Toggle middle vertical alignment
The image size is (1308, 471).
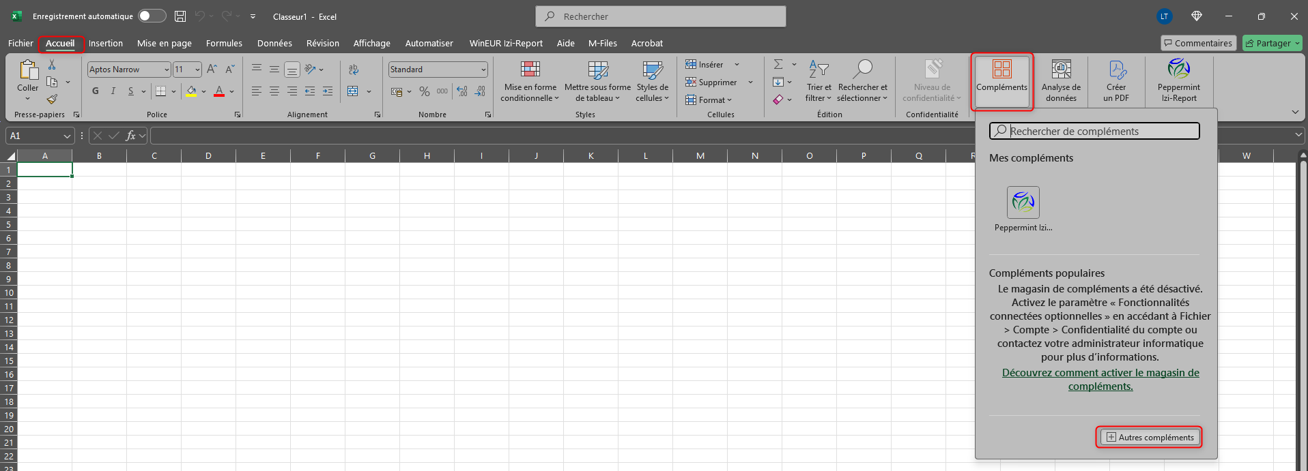[274, 69]
